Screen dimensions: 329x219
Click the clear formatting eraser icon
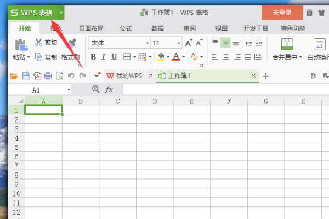coord(194,57)
